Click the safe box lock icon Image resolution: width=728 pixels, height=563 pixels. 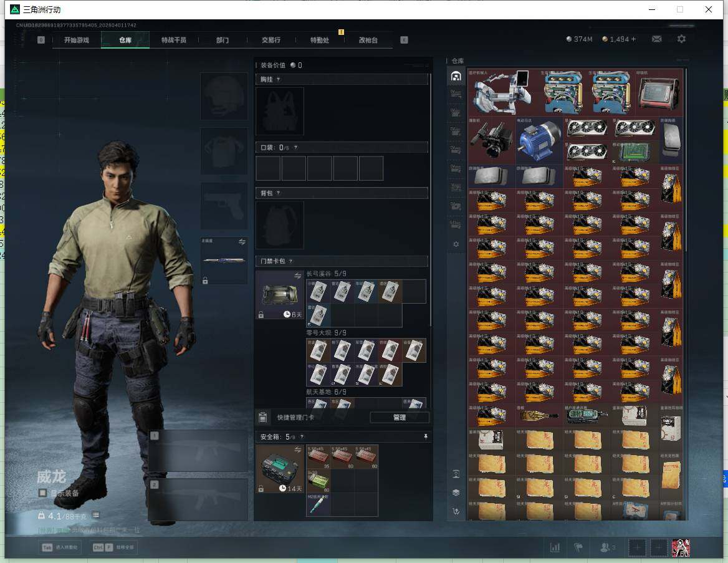click(261, 489)
